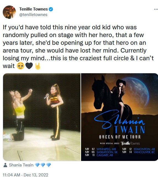The image size is (158, 180).
Task: Click the first diamond emoji after Shania Twain
Action: (37, 165)
